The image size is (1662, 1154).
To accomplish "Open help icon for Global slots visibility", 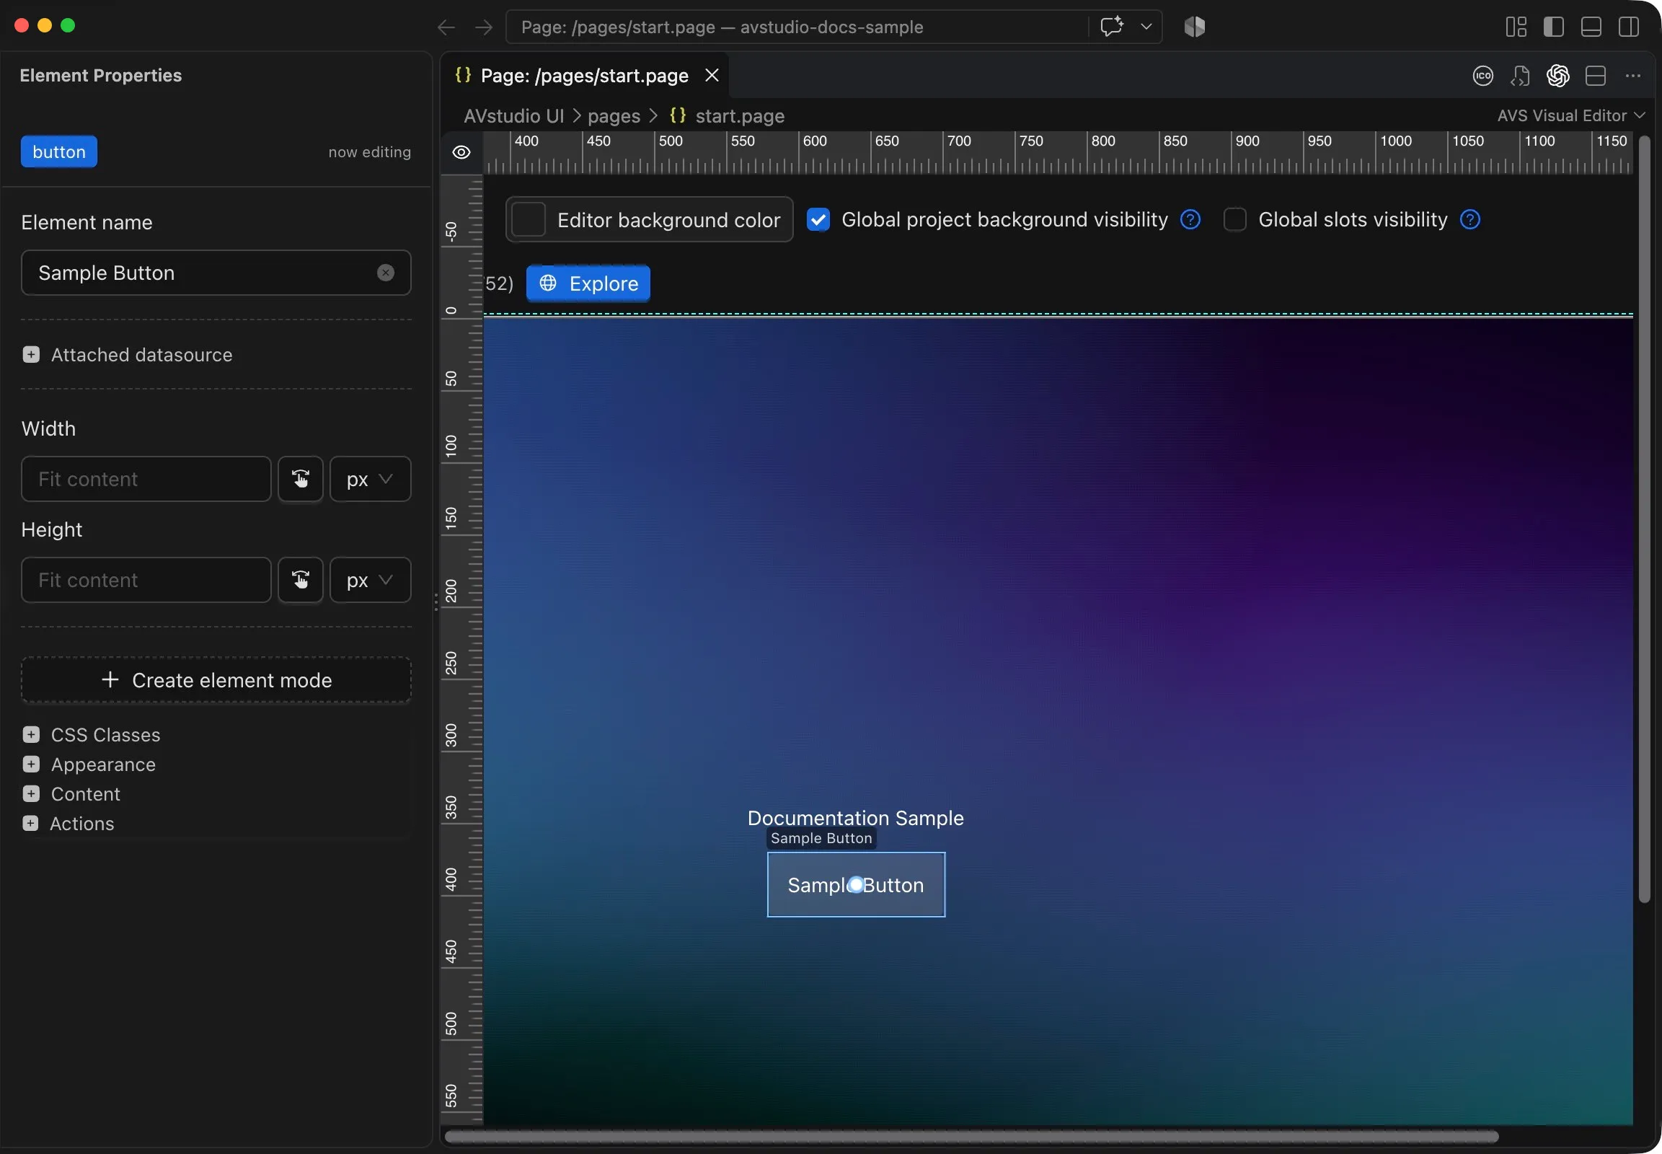I will [x=1469, y=219].
